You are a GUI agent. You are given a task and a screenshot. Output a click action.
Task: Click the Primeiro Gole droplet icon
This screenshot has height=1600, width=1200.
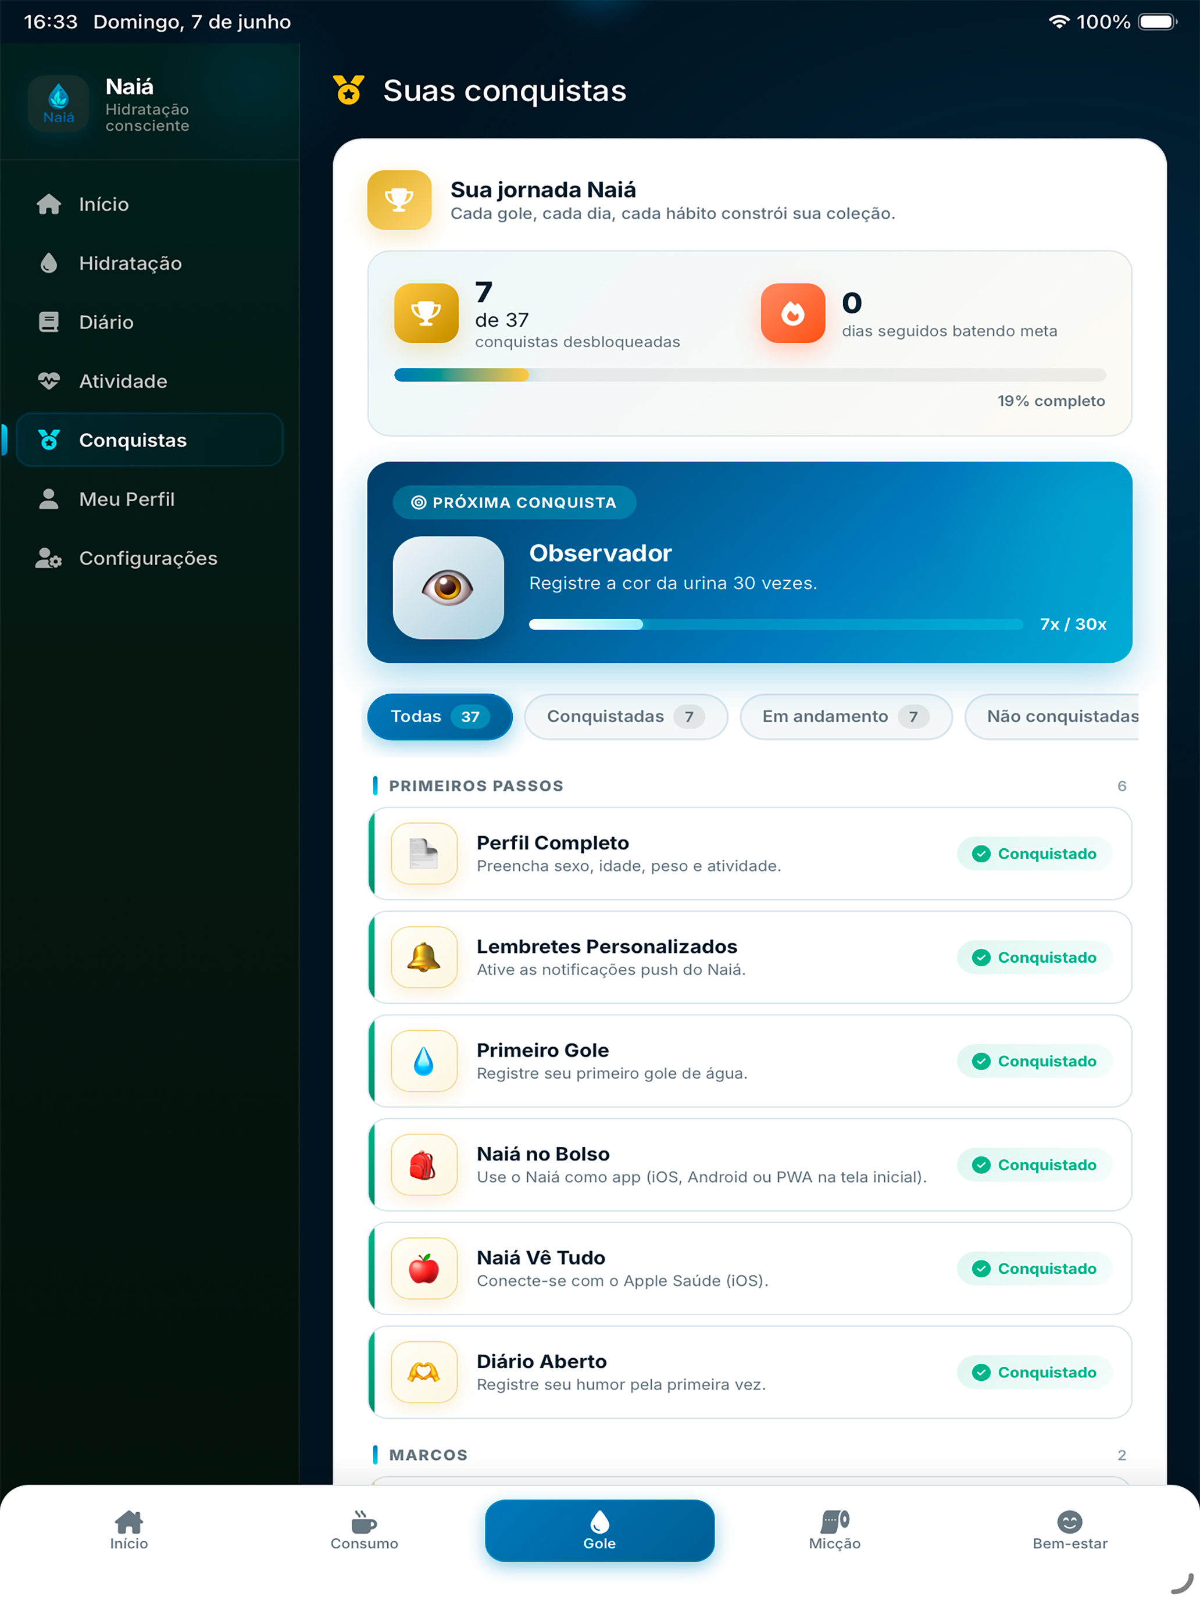424,1061
